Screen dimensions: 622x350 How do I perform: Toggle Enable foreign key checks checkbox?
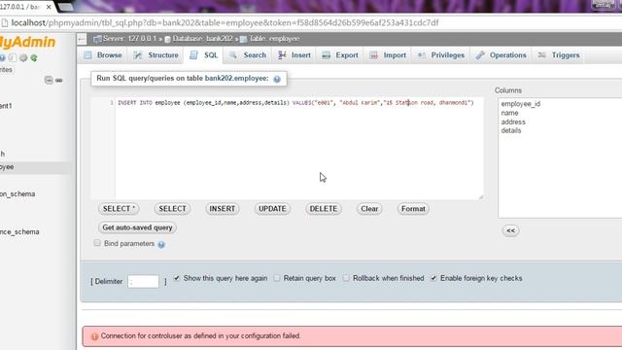pos(433,278)
